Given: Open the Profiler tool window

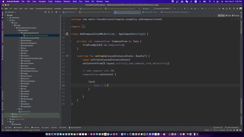Looking at the screenshot, I should [x=63, y=127].
